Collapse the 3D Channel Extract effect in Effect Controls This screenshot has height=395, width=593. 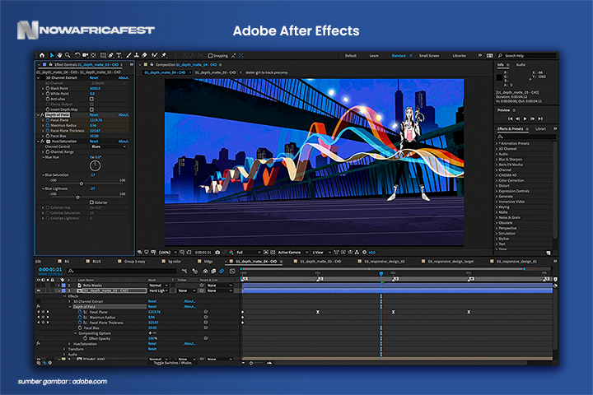pyautogui.click(x=38, y=77)
